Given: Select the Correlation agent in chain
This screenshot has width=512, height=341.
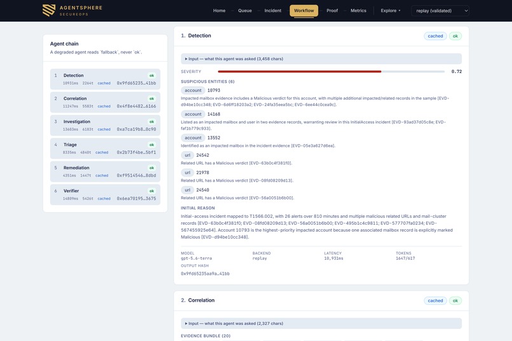Looking at the screenshot, I should (105, 102).
